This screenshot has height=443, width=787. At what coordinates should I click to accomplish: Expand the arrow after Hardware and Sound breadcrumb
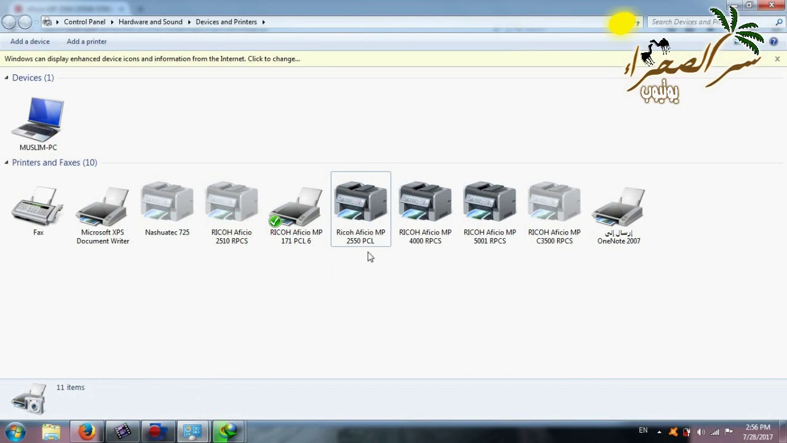(x=189, y=22)
